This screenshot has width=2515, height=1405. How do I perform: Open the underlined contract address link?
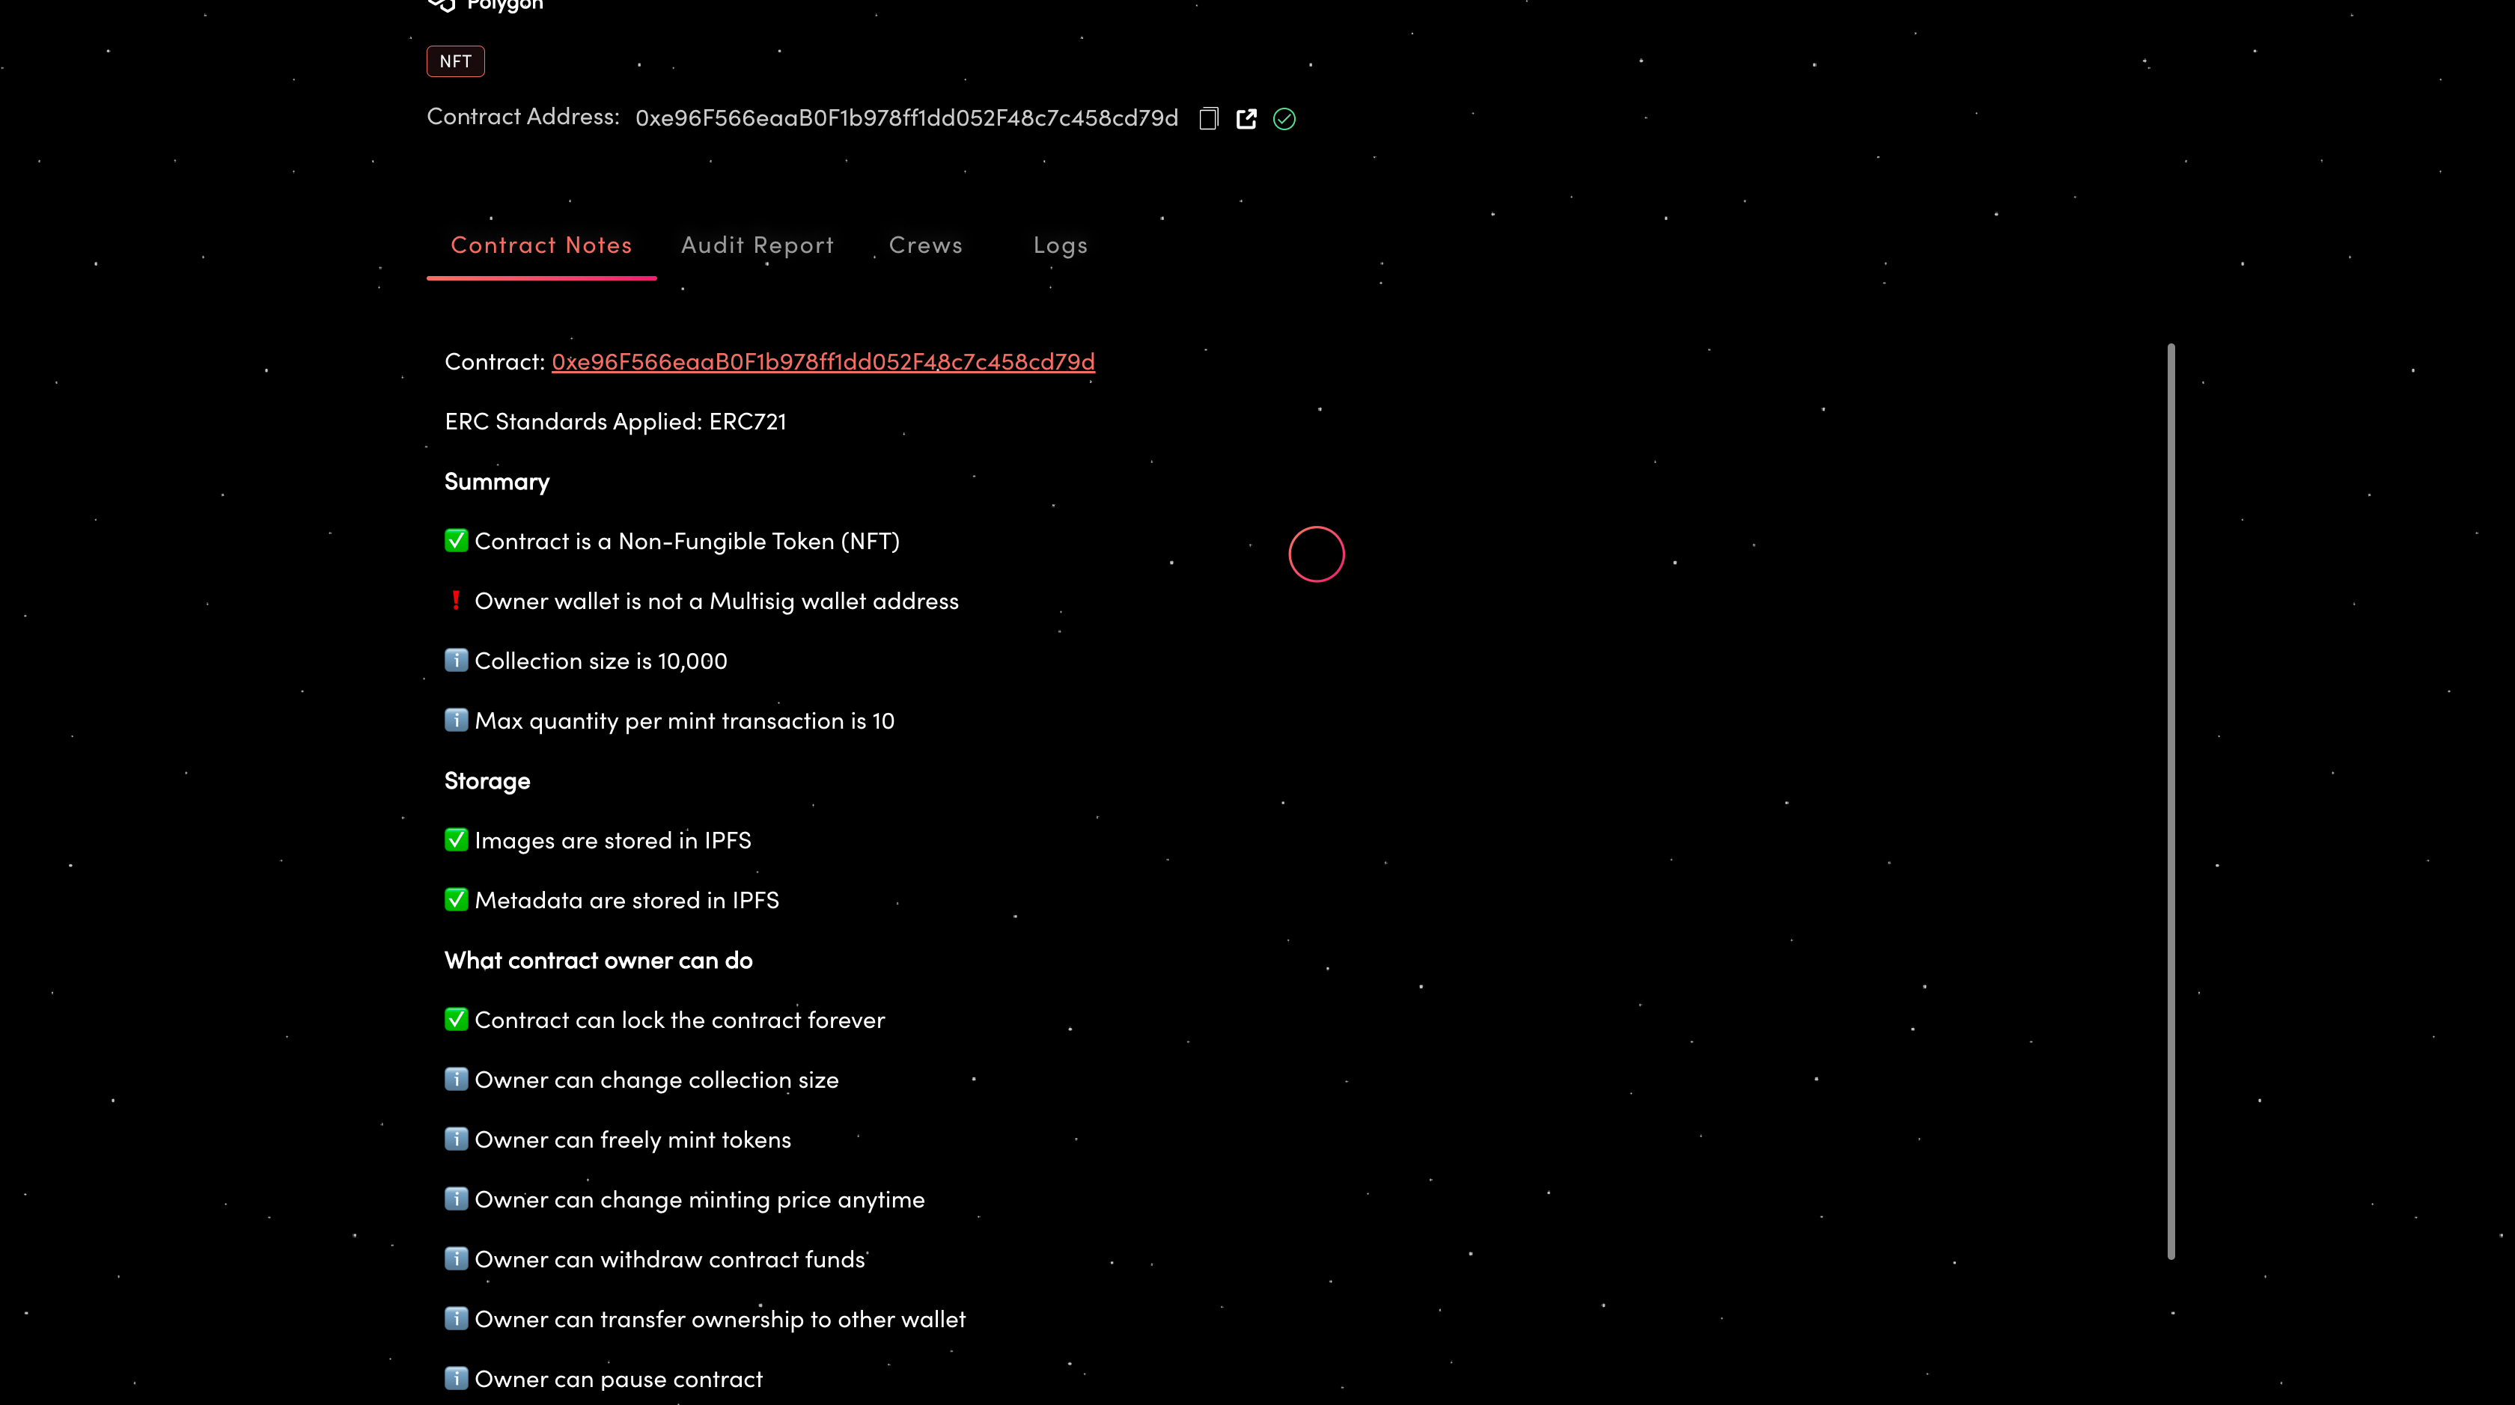pos(822,362)
